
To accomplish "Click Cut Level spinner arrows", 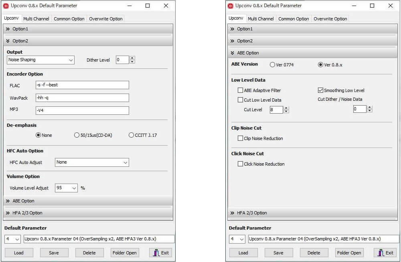I will tap(286, 110).
